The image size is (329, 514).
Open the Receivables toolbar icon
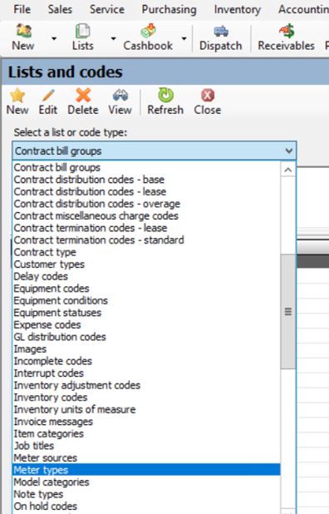(287, 31)
